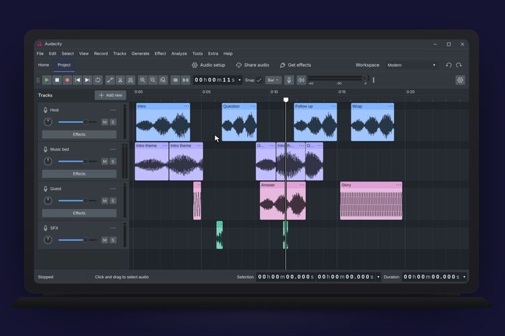The image size is (505, 336).
Task: Grab the toolbar drag handle dots
Action: [x=38, y=80]
